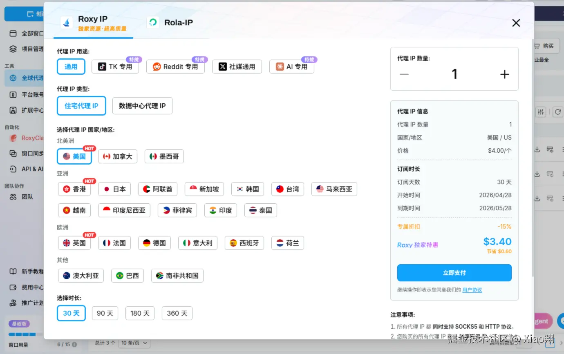Image resolution: width=564 pixels, height=354 pixels.
Task: Select 澳大利亚 in the 其他 group
Action: [x=81, y=276]
